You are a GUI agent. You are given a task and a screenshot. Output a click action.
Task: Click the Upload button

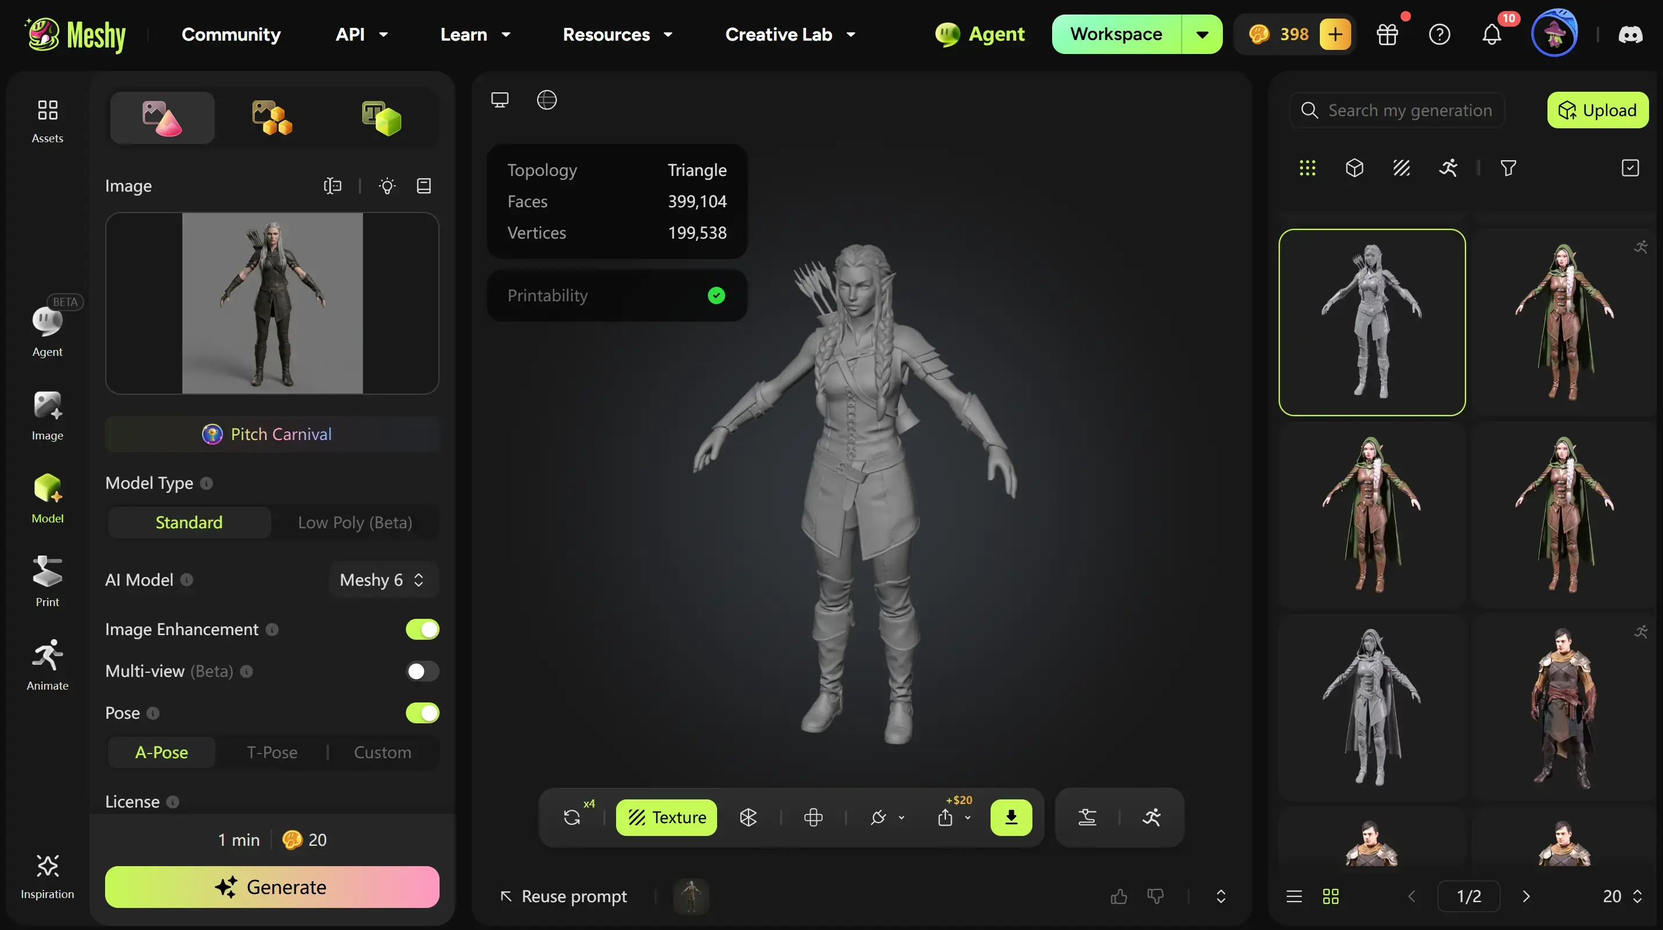click(1598, 110)
